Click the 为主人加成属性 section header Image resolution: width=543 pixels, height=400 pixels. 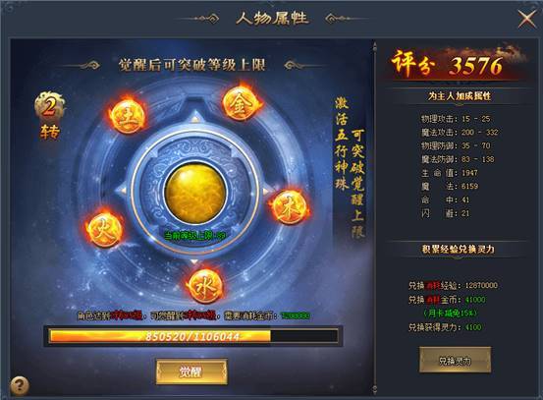[x=460, y=96]
